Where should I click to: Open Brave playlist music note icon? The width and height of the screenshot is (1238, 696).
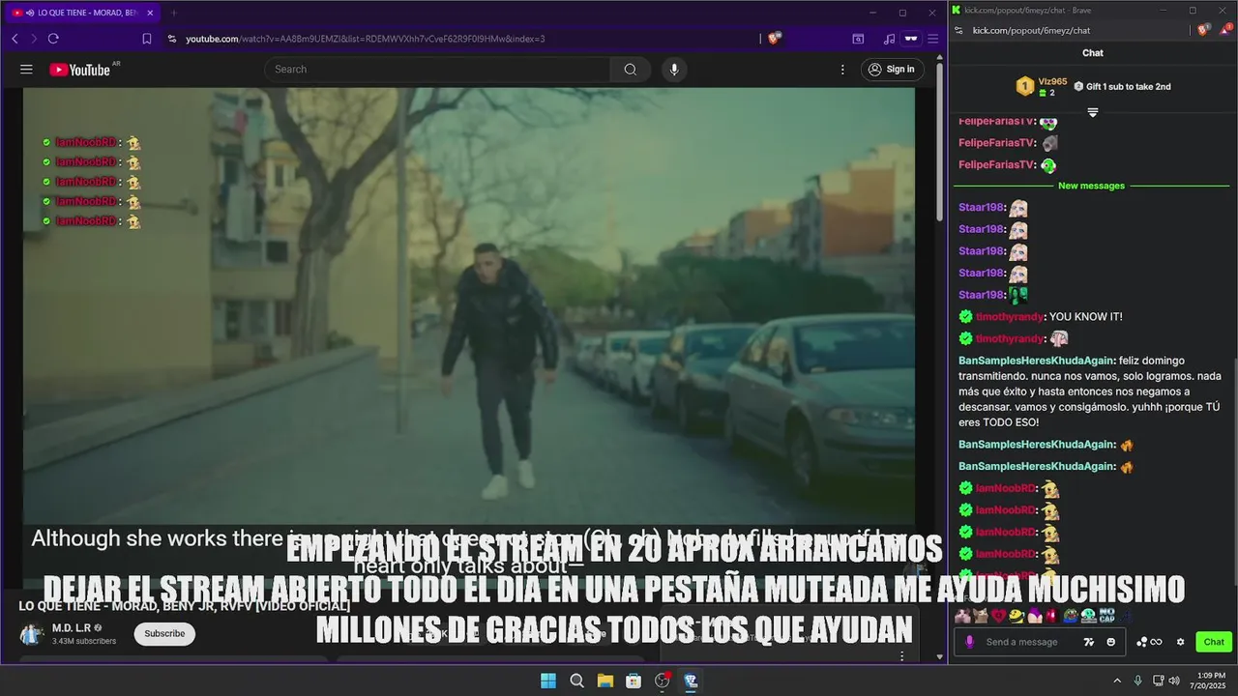[889, 39]
